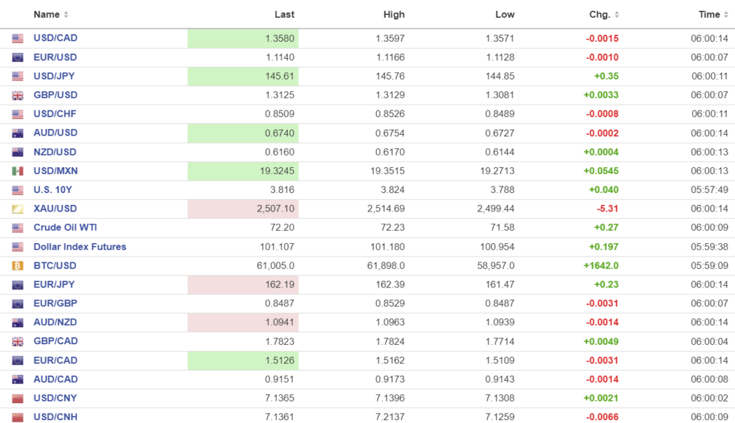Click the green USD/JPY last price cell

pyautogui.click(x=243, y=76)
